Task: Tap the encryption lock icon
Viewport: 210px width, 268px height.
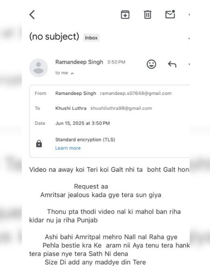Action: tap(39, 144)
